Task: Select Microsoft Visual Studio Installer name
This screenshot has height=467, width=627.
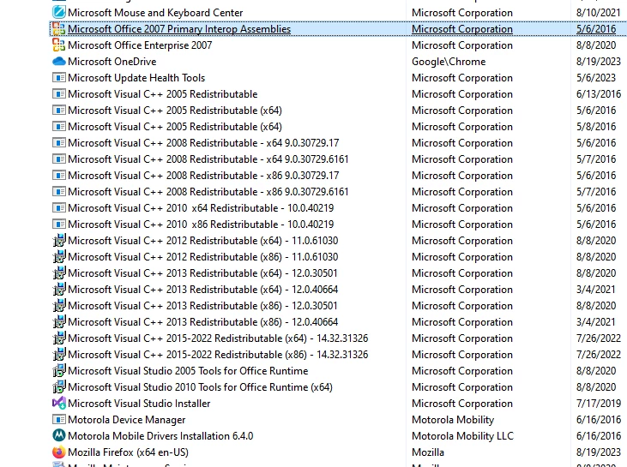Action: point(139,404)
